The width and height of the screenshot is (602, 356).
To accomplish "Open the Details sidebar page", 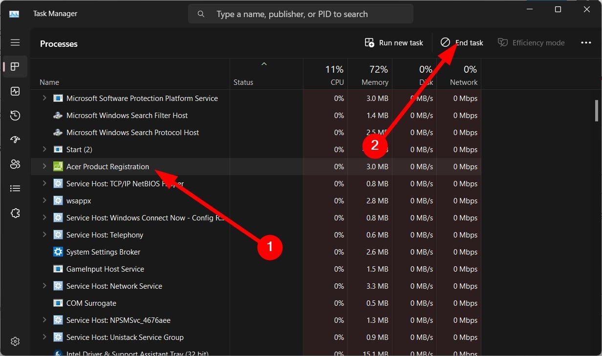I will coord(15,189).
